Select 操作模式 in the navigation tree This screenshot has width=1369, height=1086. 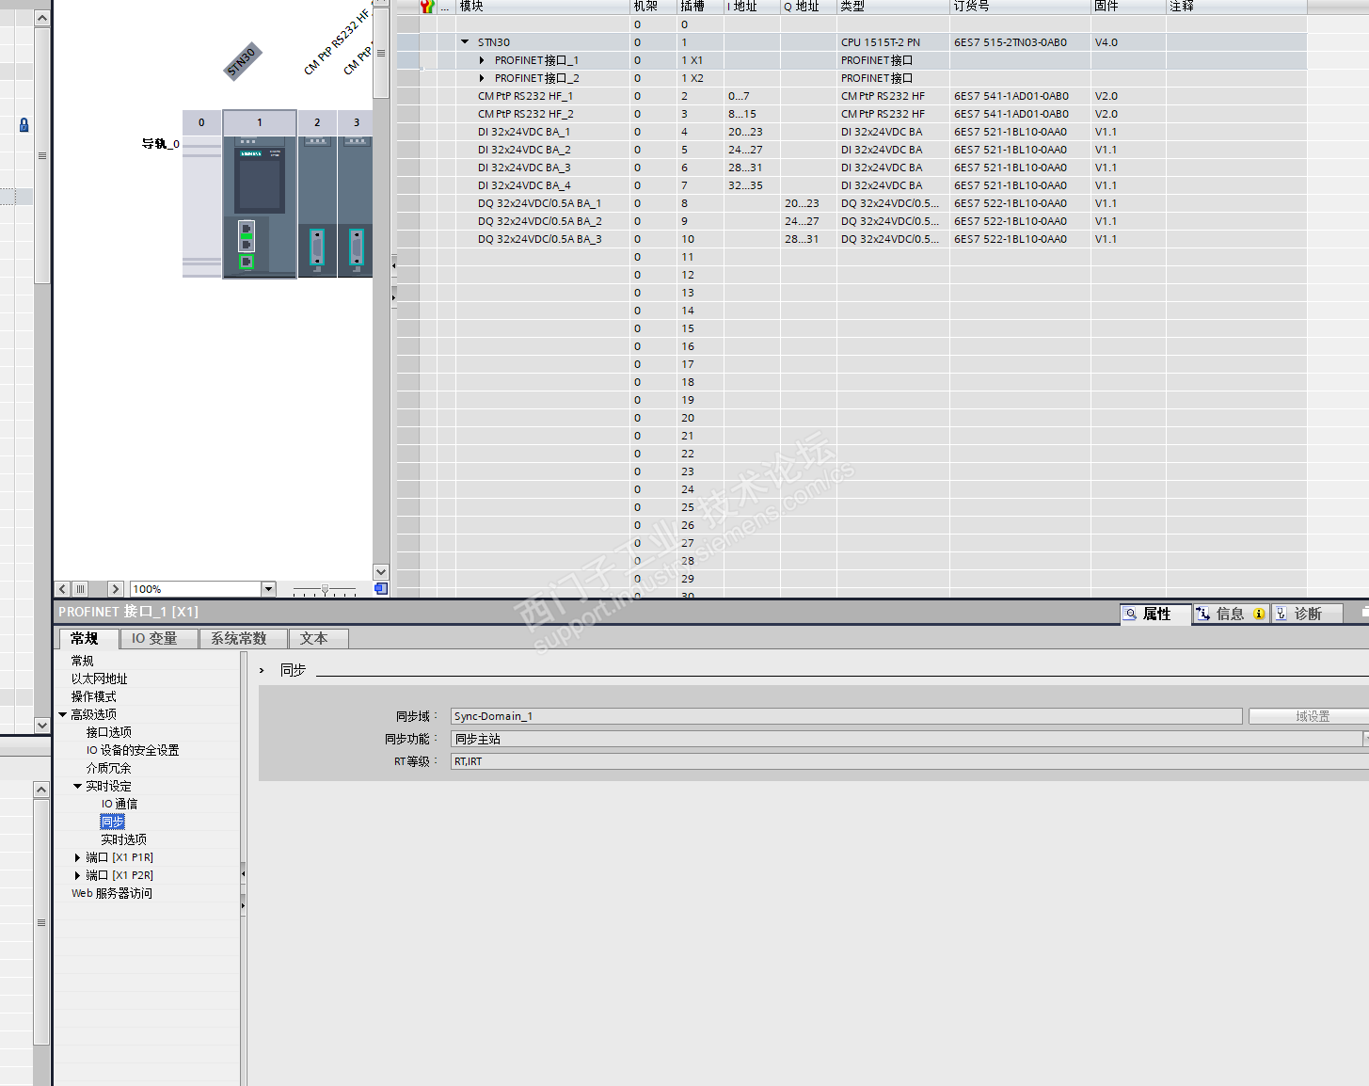coord(94,696)
